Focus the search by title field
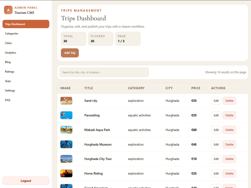 tap(104, 72)
